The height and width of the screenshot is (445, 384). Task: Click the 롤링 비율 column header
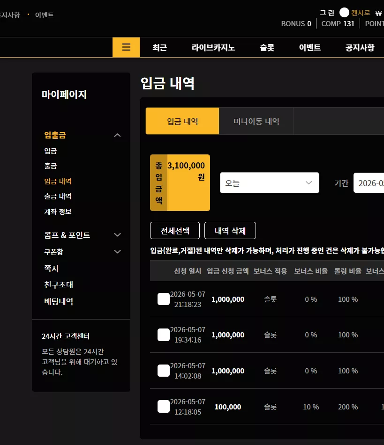point(347,271)
